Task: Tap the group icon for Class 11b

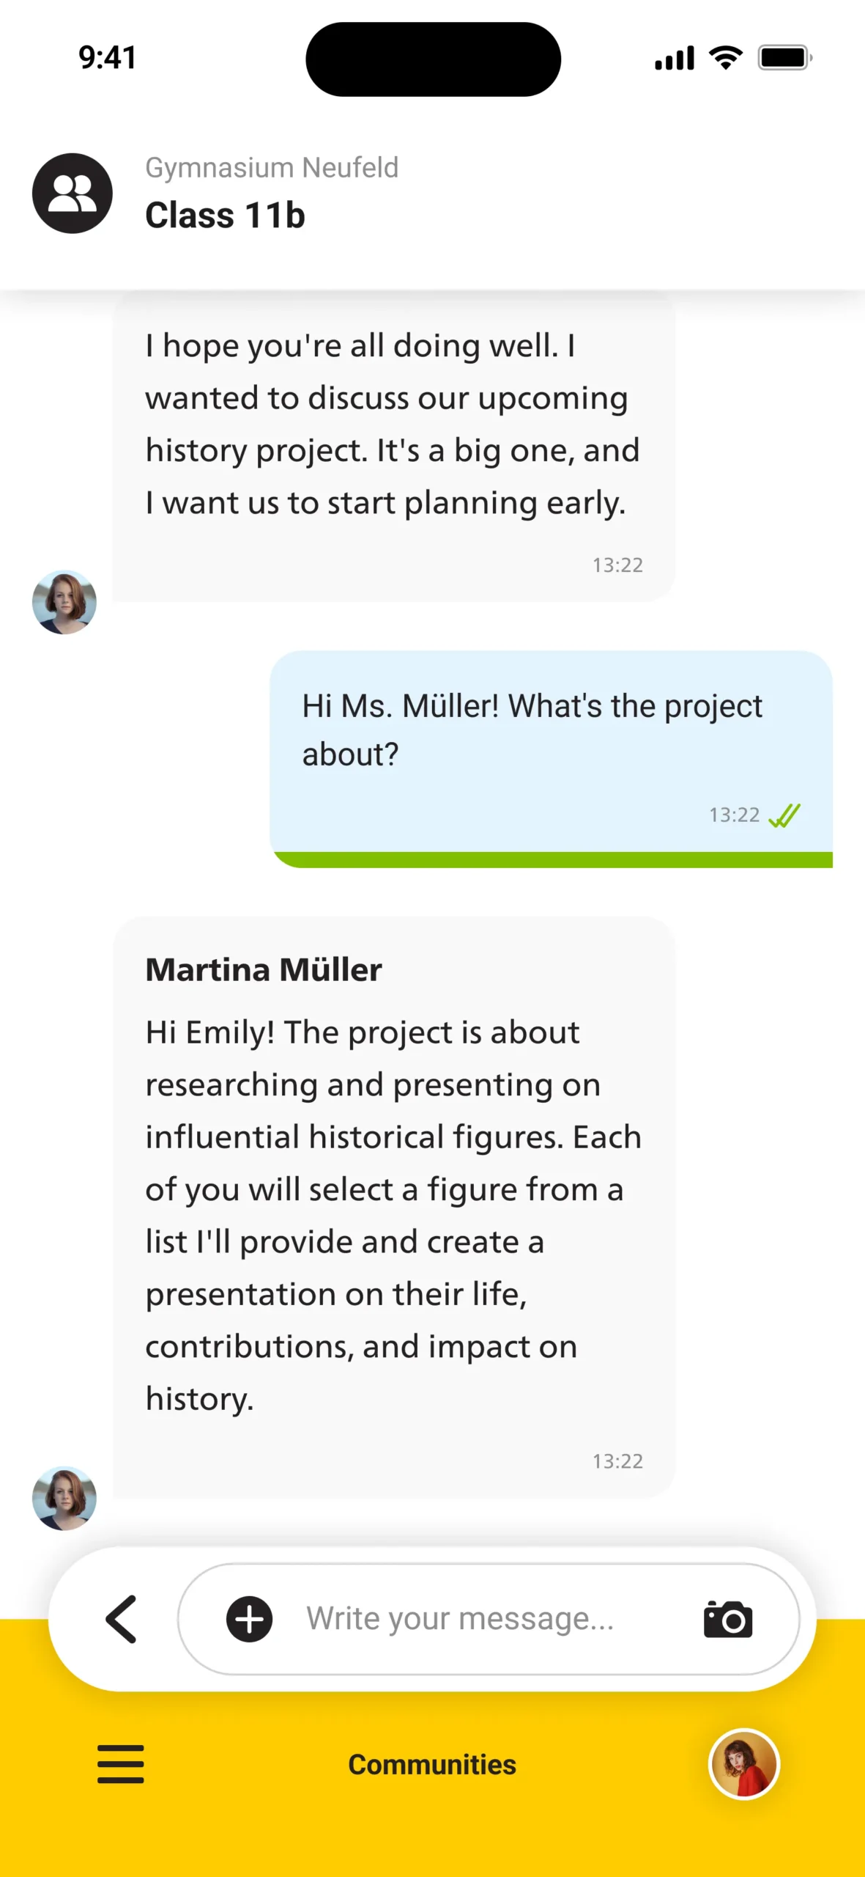Action: tap(72, 194)
